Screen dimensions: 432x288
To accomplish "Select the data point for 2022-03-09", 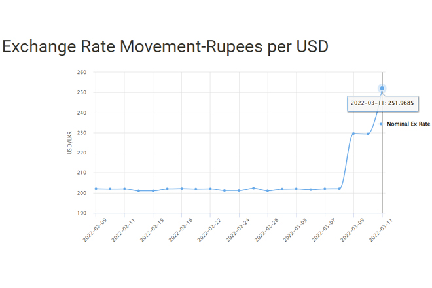I will [353, 134].
